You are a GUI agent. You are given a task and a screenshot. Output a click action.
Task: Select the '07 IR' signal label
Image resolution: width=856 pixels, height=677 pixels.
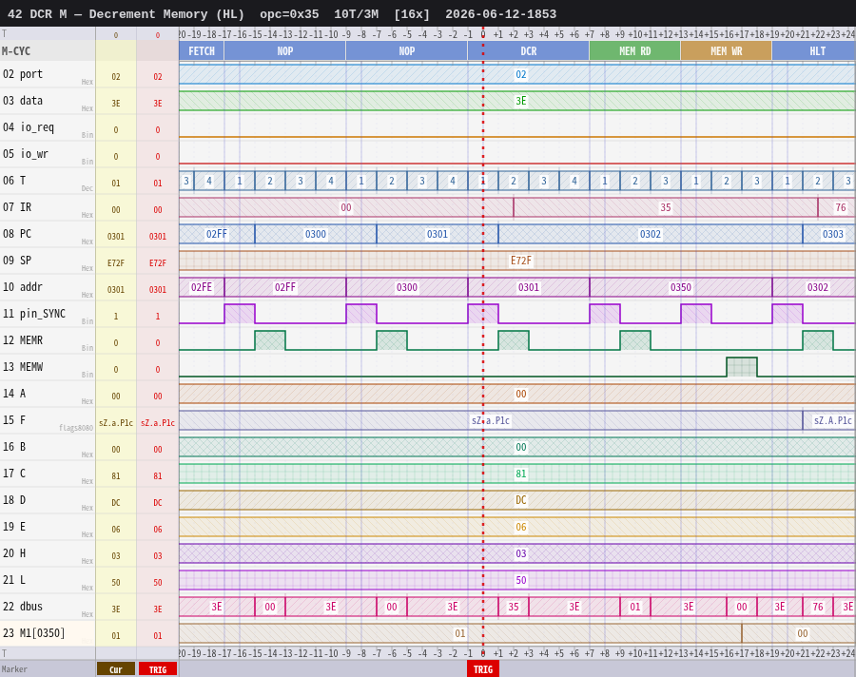pyautogui.click(x=17, y=207)
